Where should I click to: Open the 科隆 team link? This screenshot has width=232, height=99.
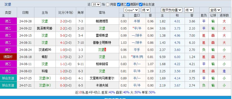pyautogui.click(x=45, y=71)
